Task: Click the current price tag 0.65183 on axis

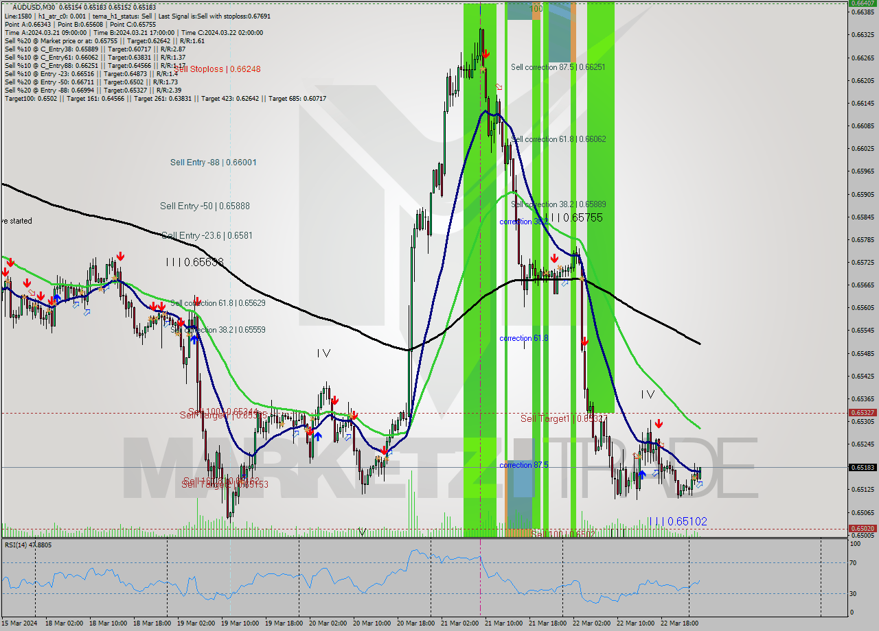Action: 863,468
